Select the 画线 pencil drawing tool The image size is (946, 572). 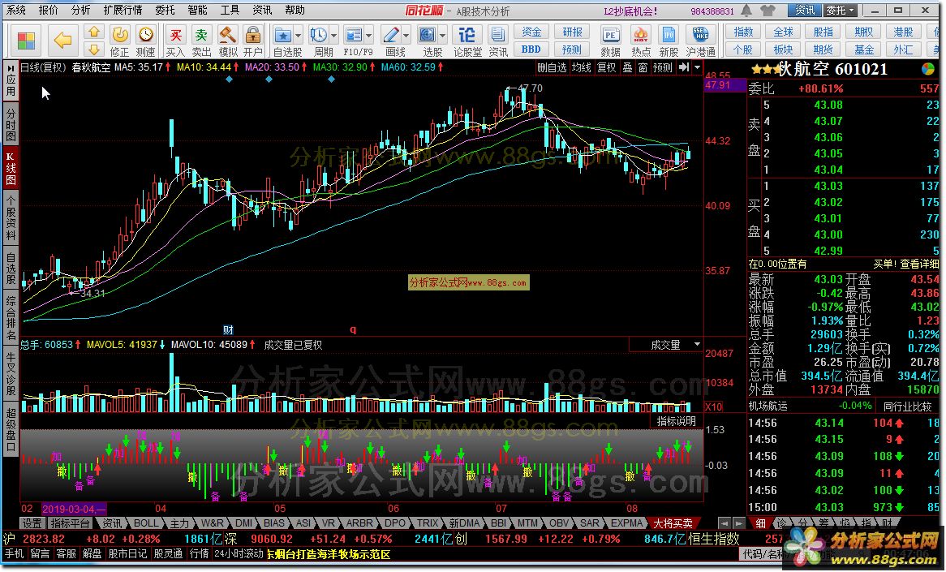[390, 36]
